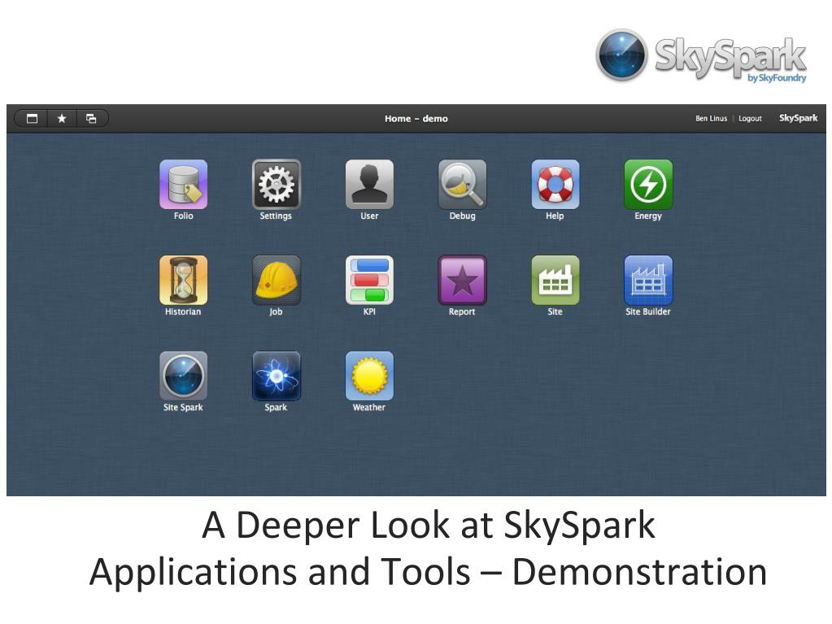Image resolution: width=832 pixels, height=624 pixels.
Task: Open the Report star app
Action: [x=462, y=280]
